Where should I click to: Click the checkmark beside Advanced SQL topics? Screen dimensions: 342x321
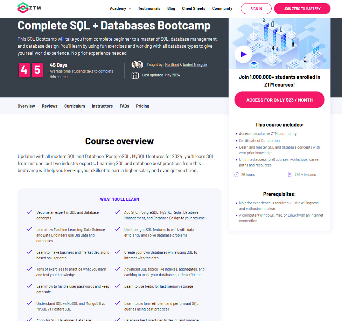click(117, 269)
